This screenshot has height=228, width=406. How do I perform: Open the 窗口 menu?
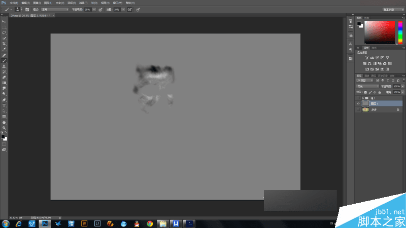point(118,3)
